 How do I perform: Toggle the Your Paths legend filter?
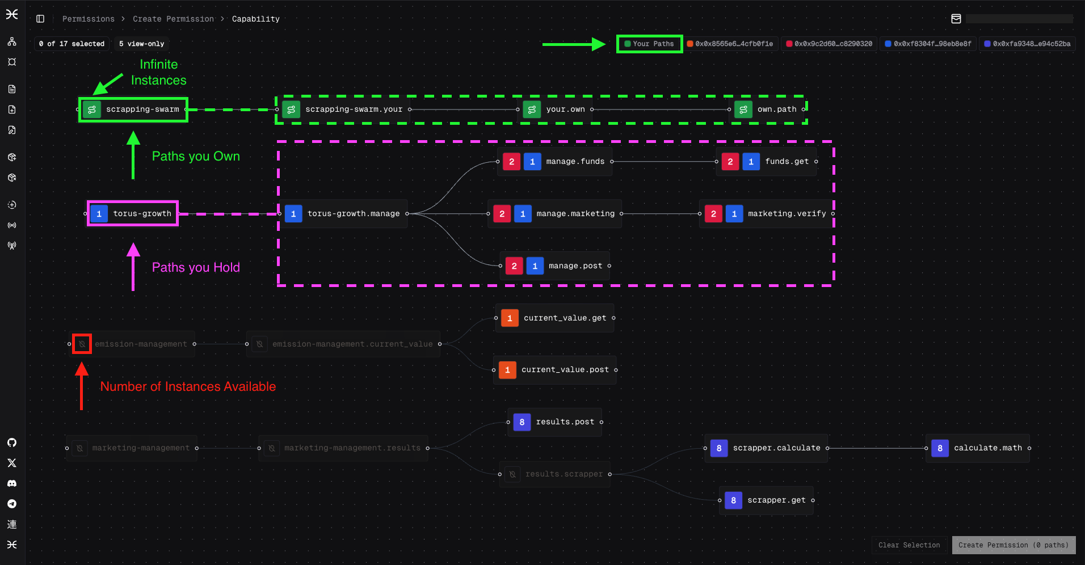649,44
